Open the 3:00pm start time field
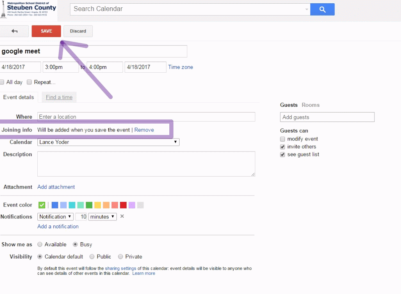 (61, 67)
